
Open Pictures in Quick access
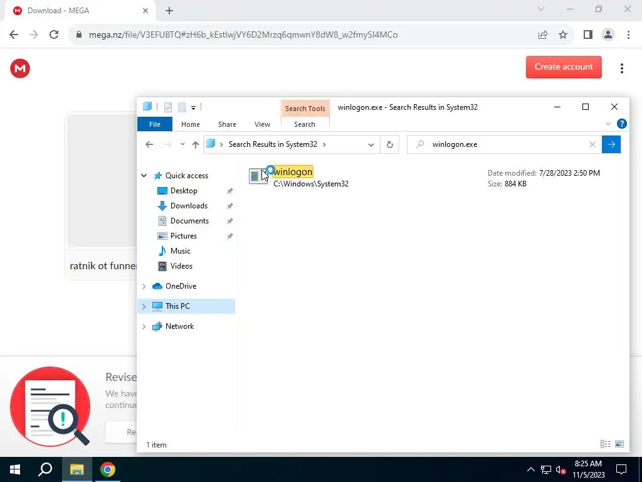(x=184, y=236)
